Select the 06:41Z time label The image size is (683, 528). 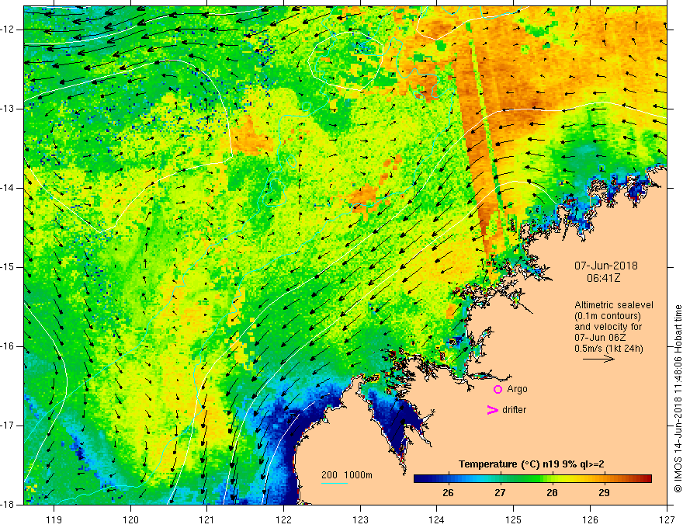(603, 278)
